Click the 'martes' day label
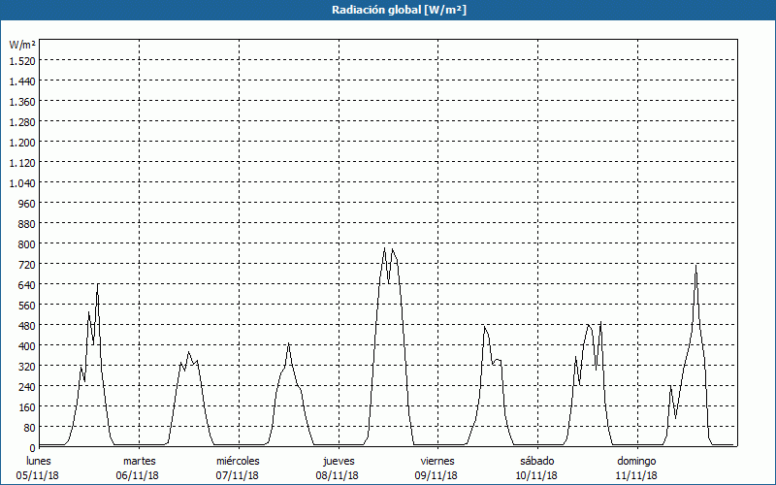 [139, 461]
